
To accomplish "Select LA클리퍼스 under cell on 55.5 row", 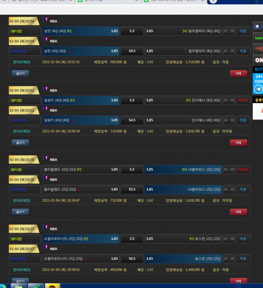I will (183, 189).
